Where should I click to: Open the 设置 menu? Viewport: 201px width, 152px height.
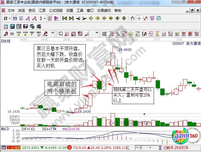pyautogui.click(x=70, y=11)
